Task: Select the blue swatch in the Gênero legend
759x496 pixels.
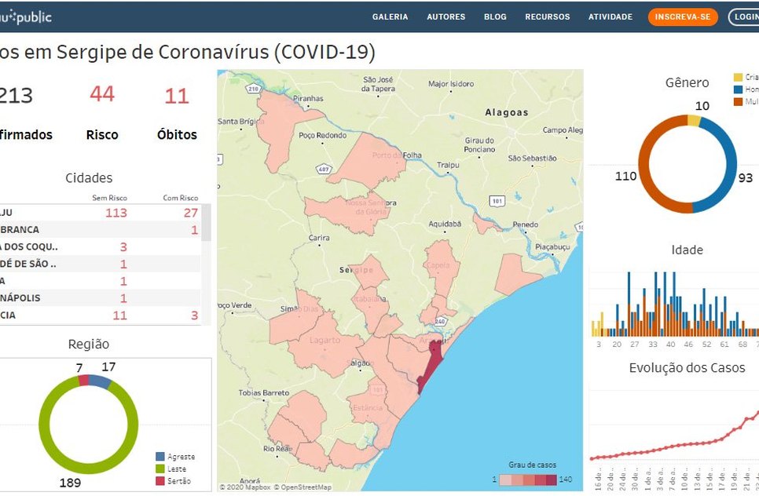Action: click(x=738, y=89)
